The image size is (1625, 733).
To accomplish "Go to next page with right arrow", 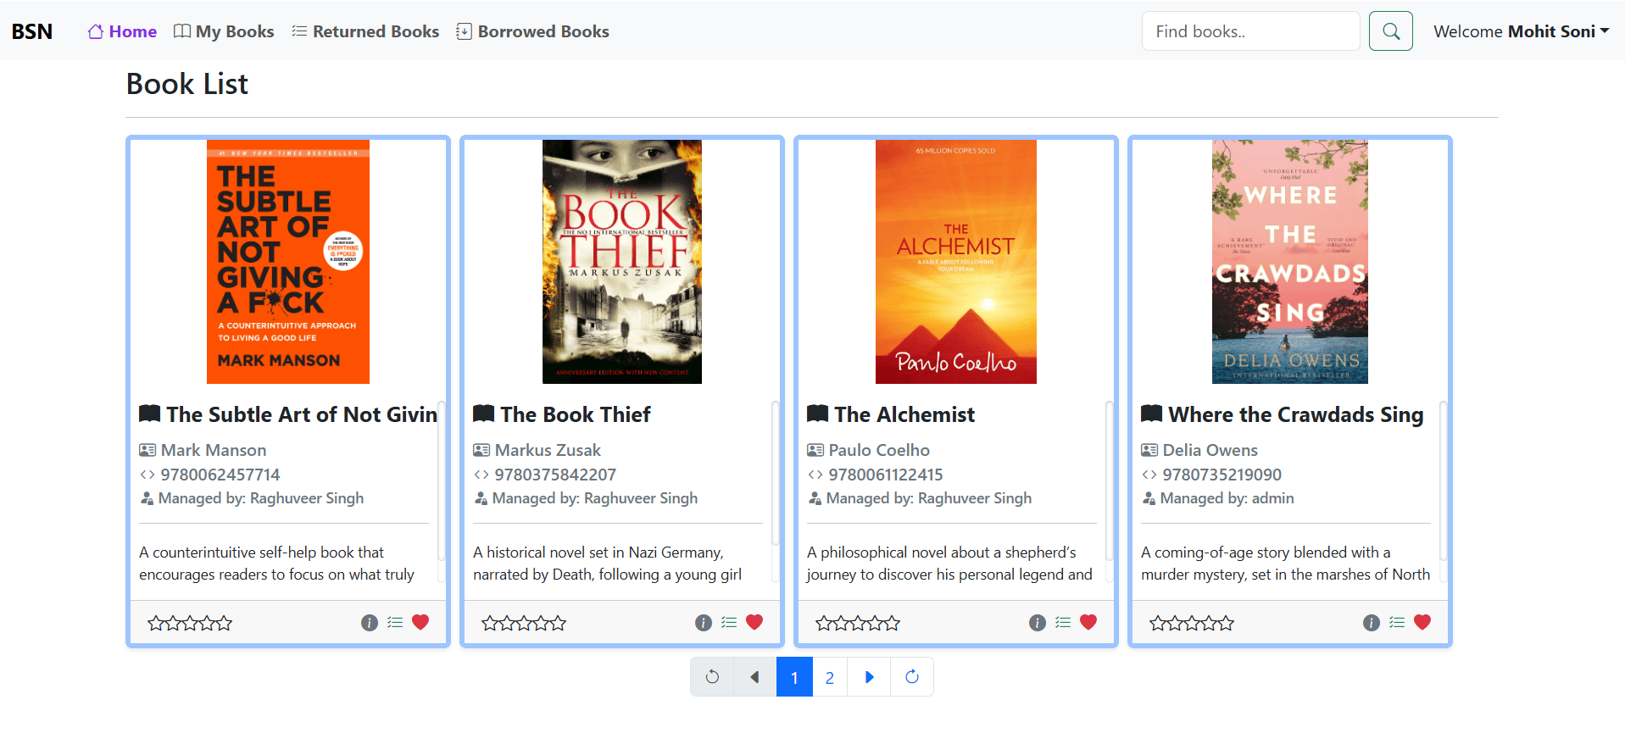I will coord(869,677).
